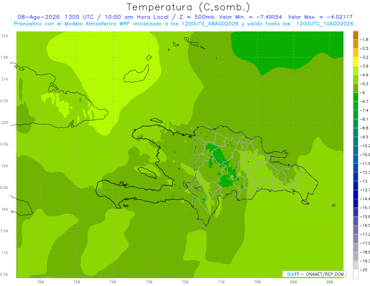Click the '74W' longitude axis label
Image resolution: width=370 pixels, height=286 pixels.
click(113, 282)
